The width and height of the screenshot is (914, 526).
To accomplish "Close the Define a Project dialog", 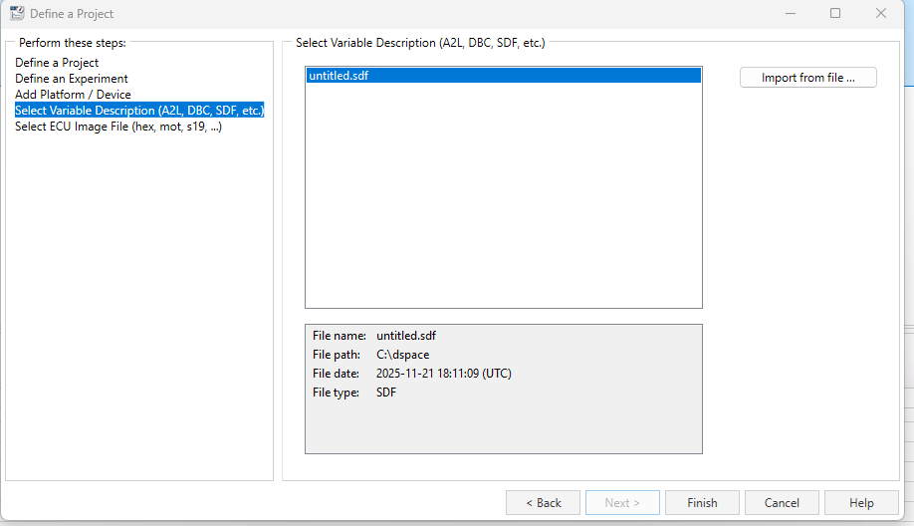I will [x=881, y=13].
